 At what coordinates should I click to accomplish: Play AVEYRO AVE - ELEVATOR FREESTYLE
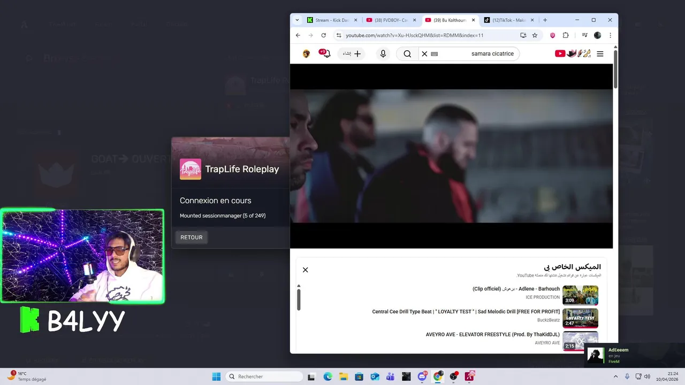[x=493, y=335]
